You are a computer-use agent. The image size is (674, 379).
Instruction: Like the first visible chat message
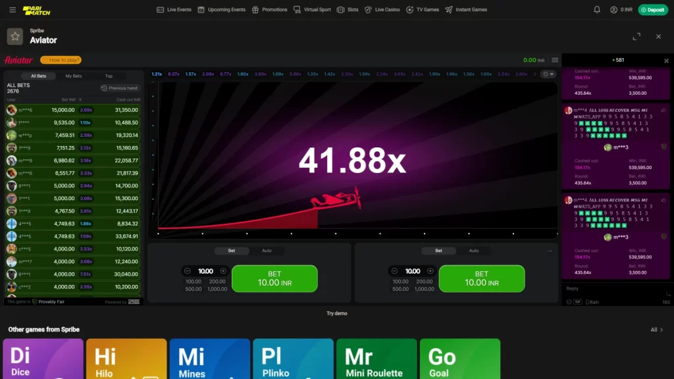(x=663, y=111)
